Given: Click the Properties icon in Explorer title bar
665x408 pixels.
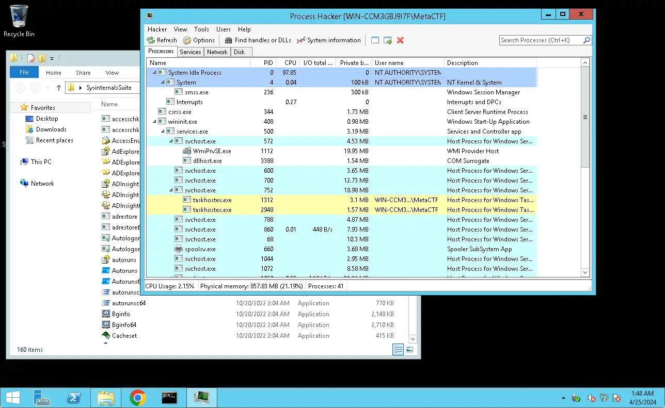Looking at the screenshot, I should coord(31,58).
